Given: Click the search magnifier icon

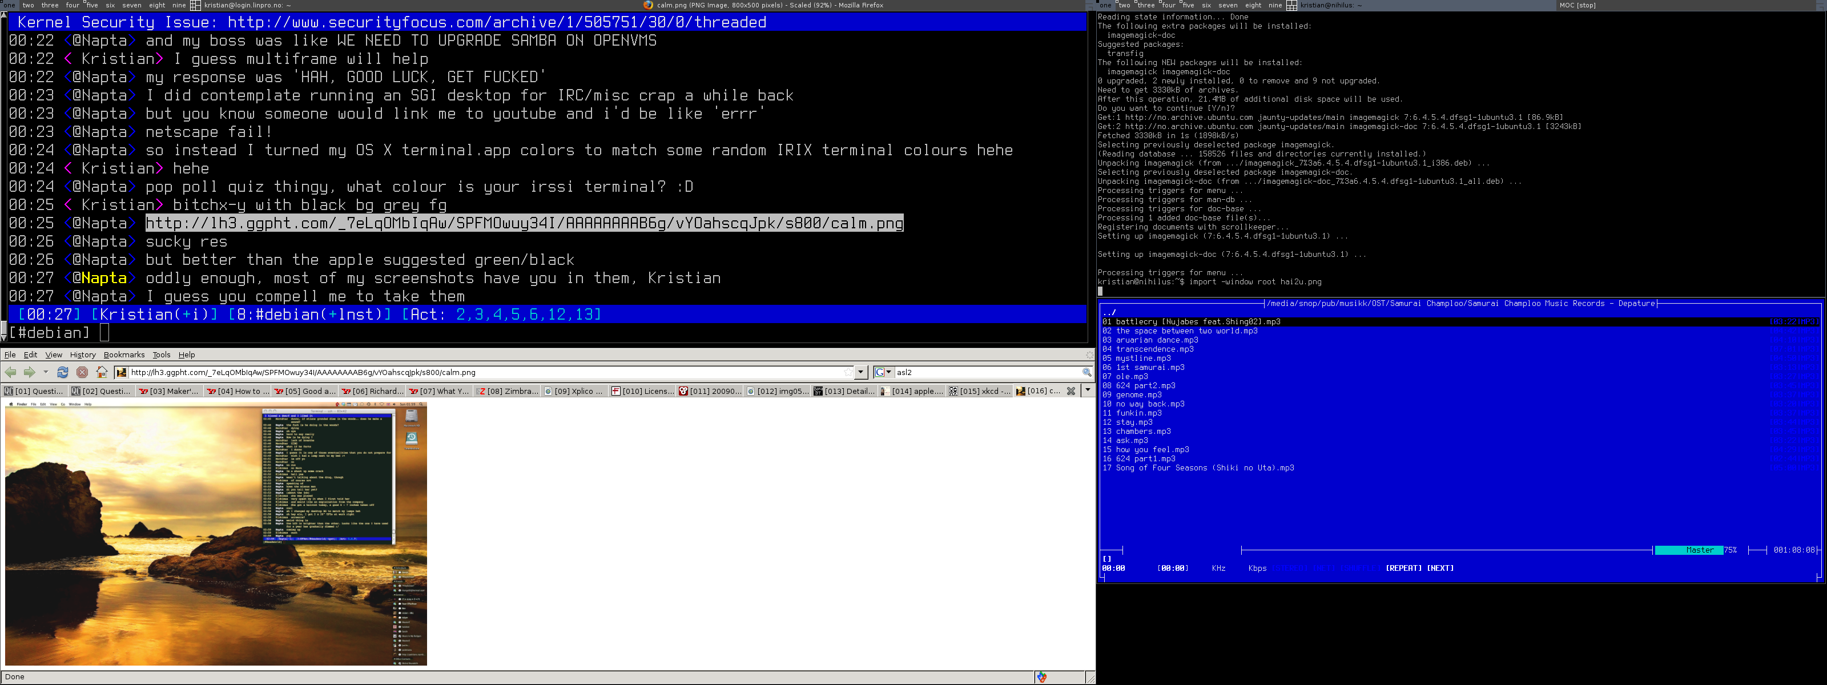Looking at the screenshot, I should pos(1086,372).
